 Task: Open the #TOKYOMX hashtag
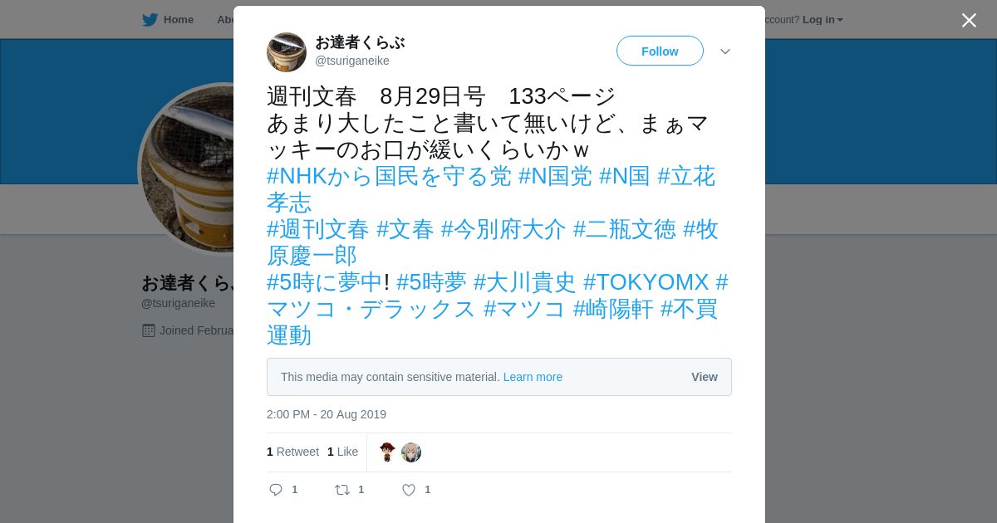[646, 282]
